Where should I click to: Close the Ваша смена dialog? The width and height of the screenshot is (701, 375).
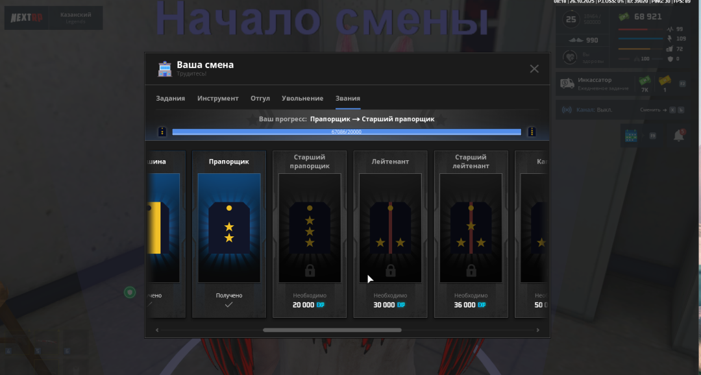[534, 69]
